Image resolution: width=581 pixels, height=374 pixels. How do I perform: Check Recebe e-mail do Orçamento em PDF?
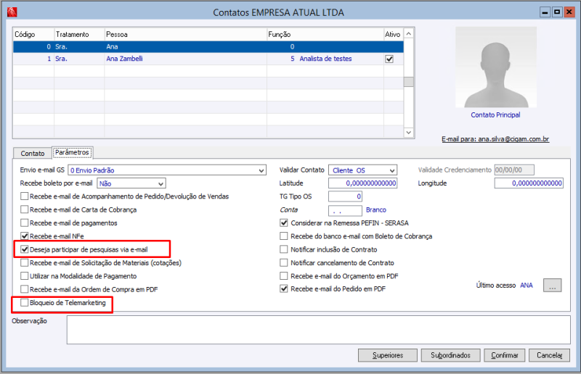click(x=284, y=276)
